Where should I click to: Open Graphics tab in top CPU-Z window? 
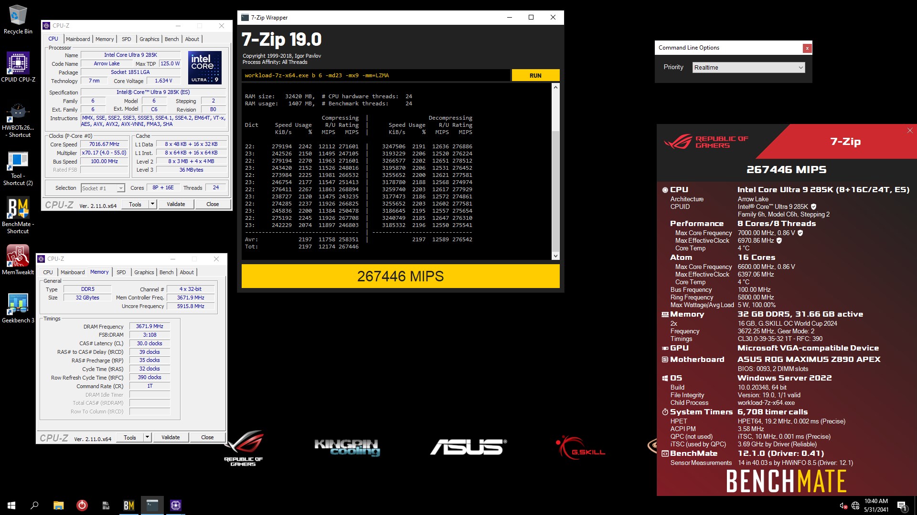coord(149,39)
